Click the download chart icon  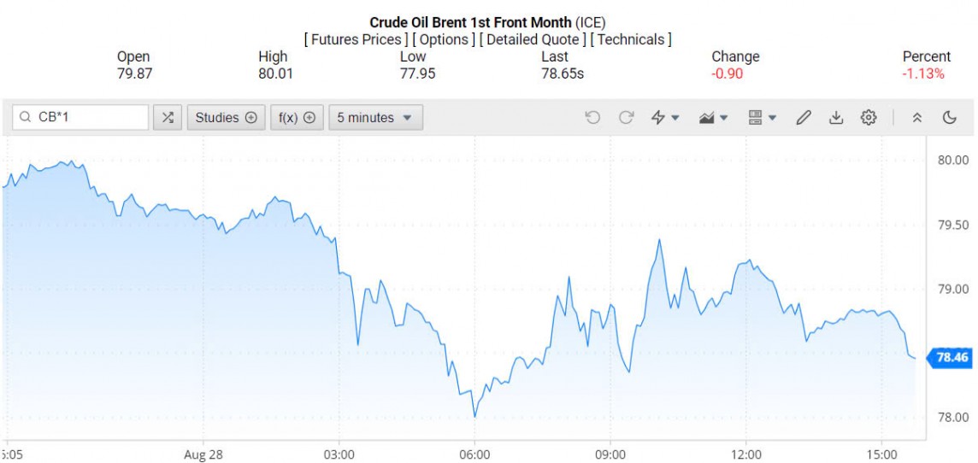click(836, 118)
